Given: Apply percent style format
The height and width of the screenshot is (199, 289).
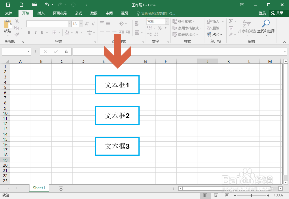Looking at the screenshot, I should [160, 28].
